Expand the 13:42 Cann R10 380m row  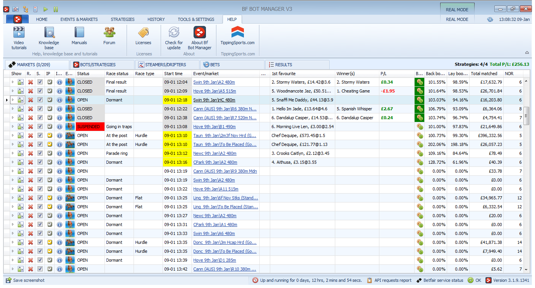click(12, 269)
